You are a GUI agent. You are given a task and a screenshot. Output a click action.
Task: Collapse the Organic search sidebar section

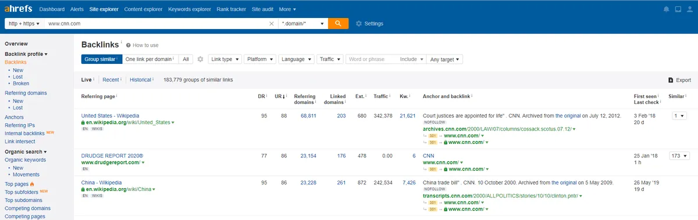(x=26, y=152)
